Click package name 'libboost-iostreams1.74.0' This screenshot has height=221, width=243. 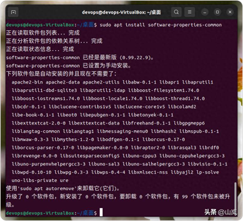click(x=46, y=99)
